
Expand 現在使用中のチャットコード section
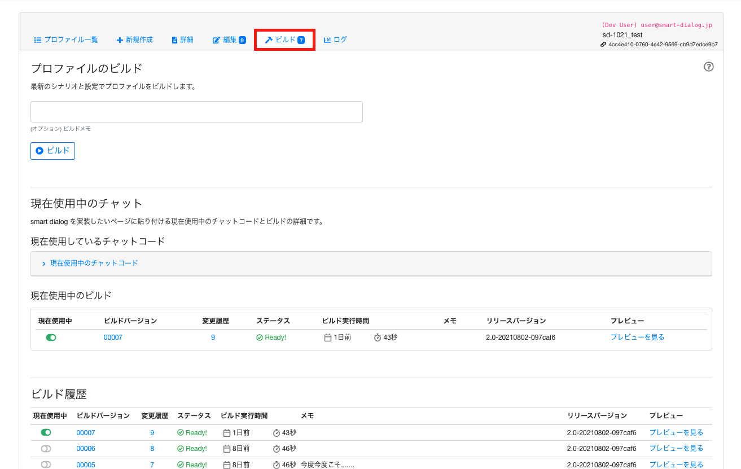(x=90, y=263)
